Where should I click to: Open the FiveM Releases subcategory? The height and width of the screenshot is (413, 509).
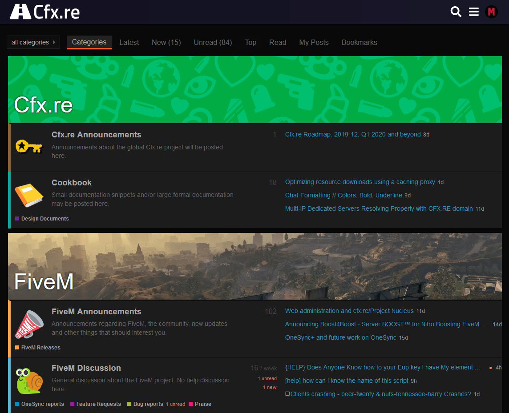40,348
